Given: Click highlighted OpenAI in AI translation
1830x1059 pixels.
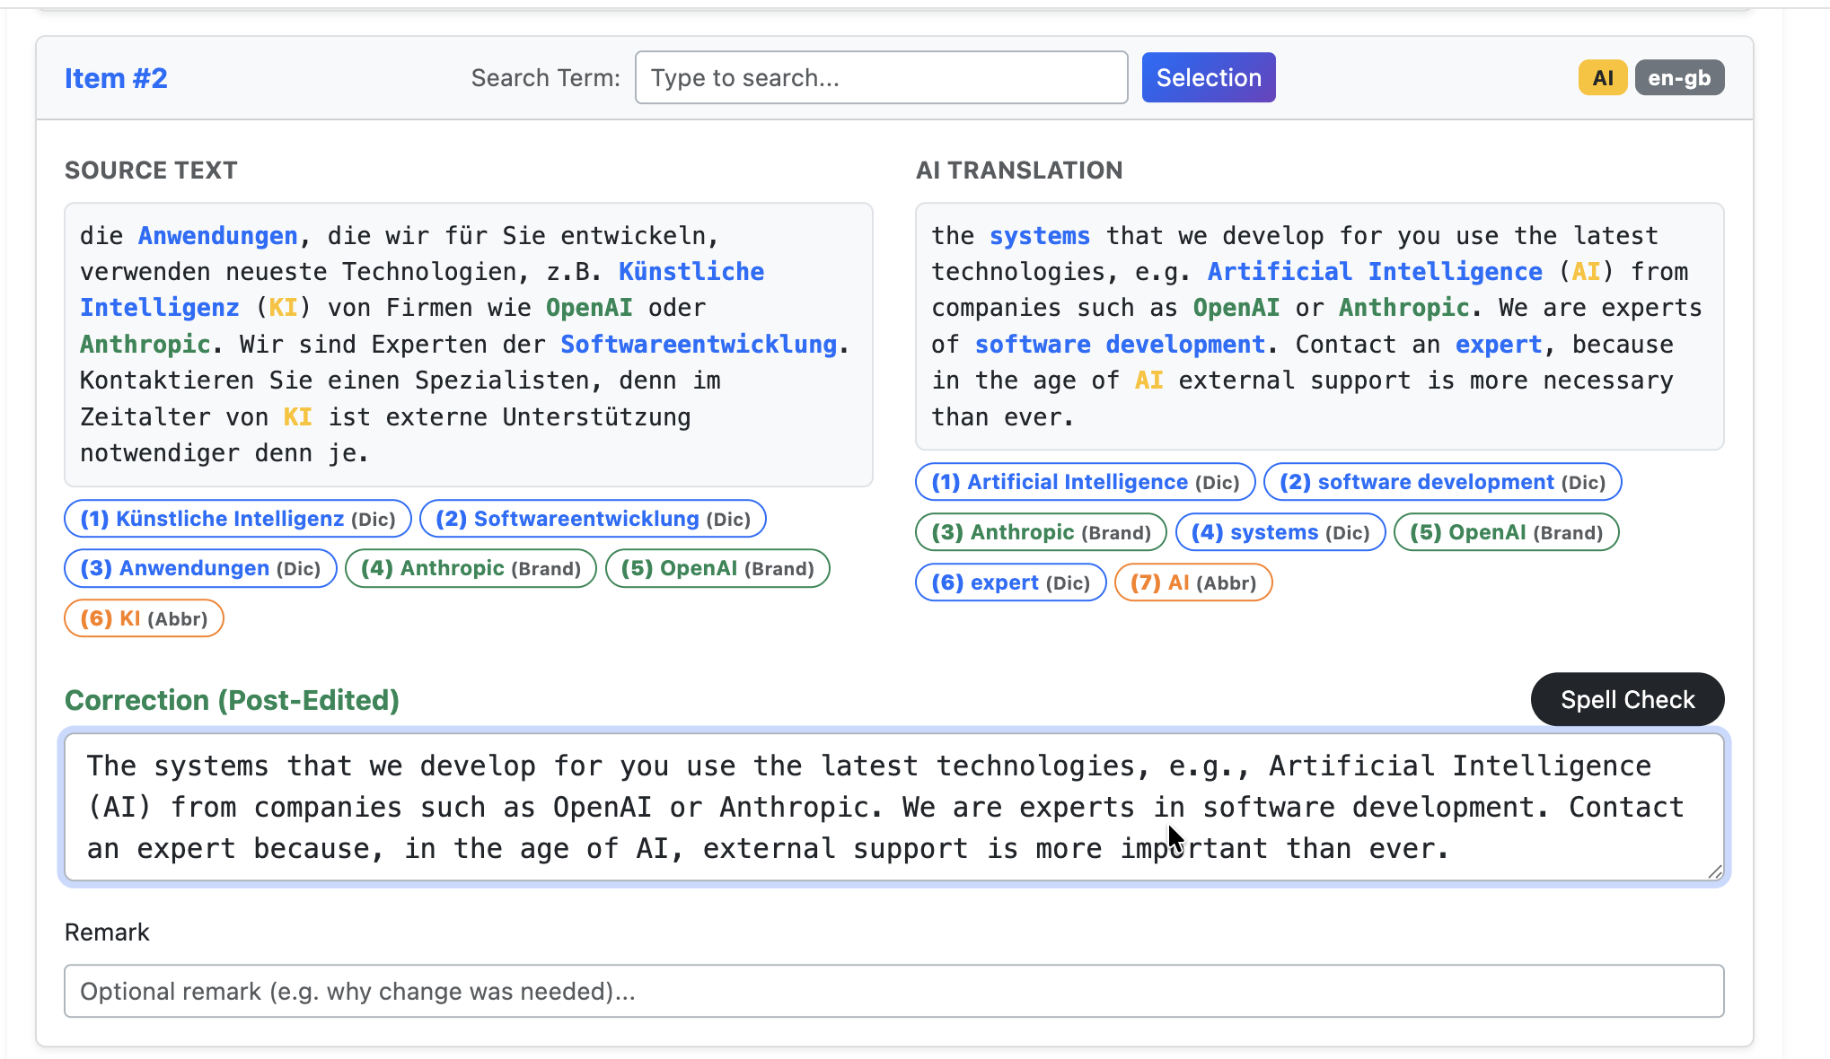Looking at the screenshot, I should coord(1236,308).
